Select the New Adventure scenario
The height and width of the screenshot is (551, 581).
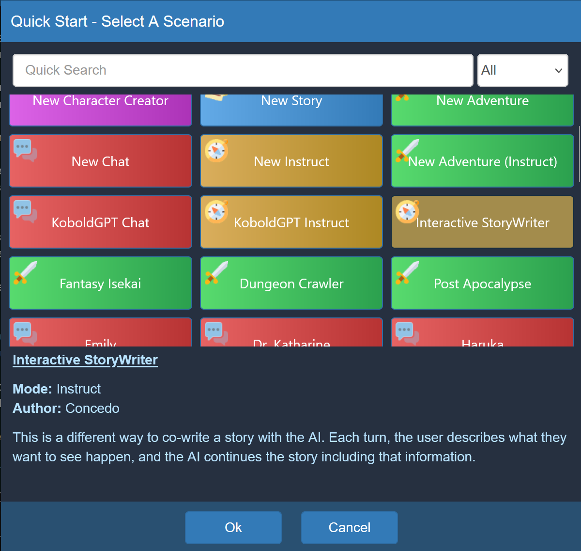click(483, 110)
